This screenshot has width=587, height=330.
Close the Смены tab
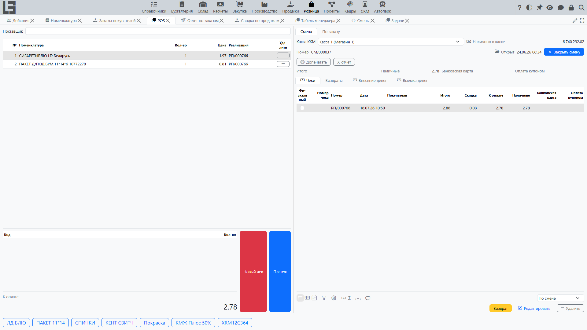[x=372, y=21]
